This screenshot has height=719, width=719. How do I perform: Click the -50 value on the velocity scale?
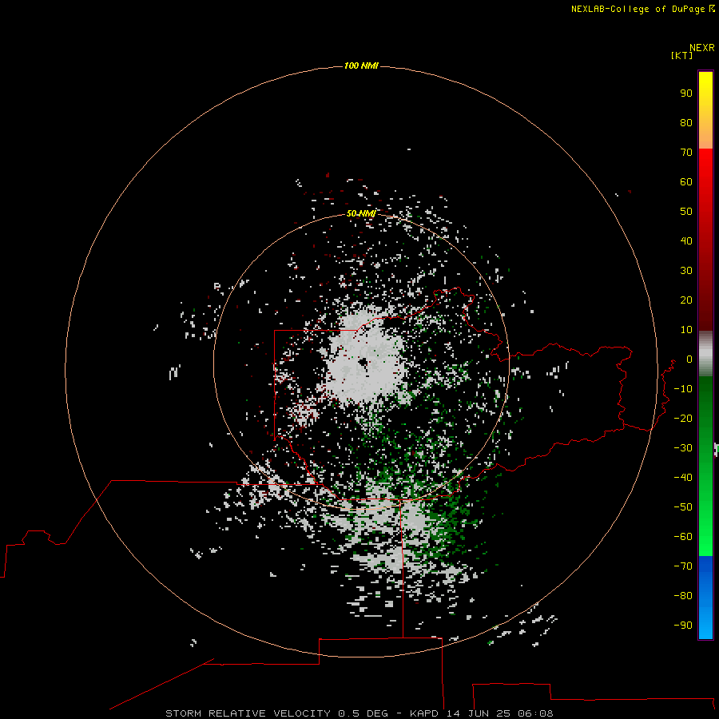(x=683, y=507)
